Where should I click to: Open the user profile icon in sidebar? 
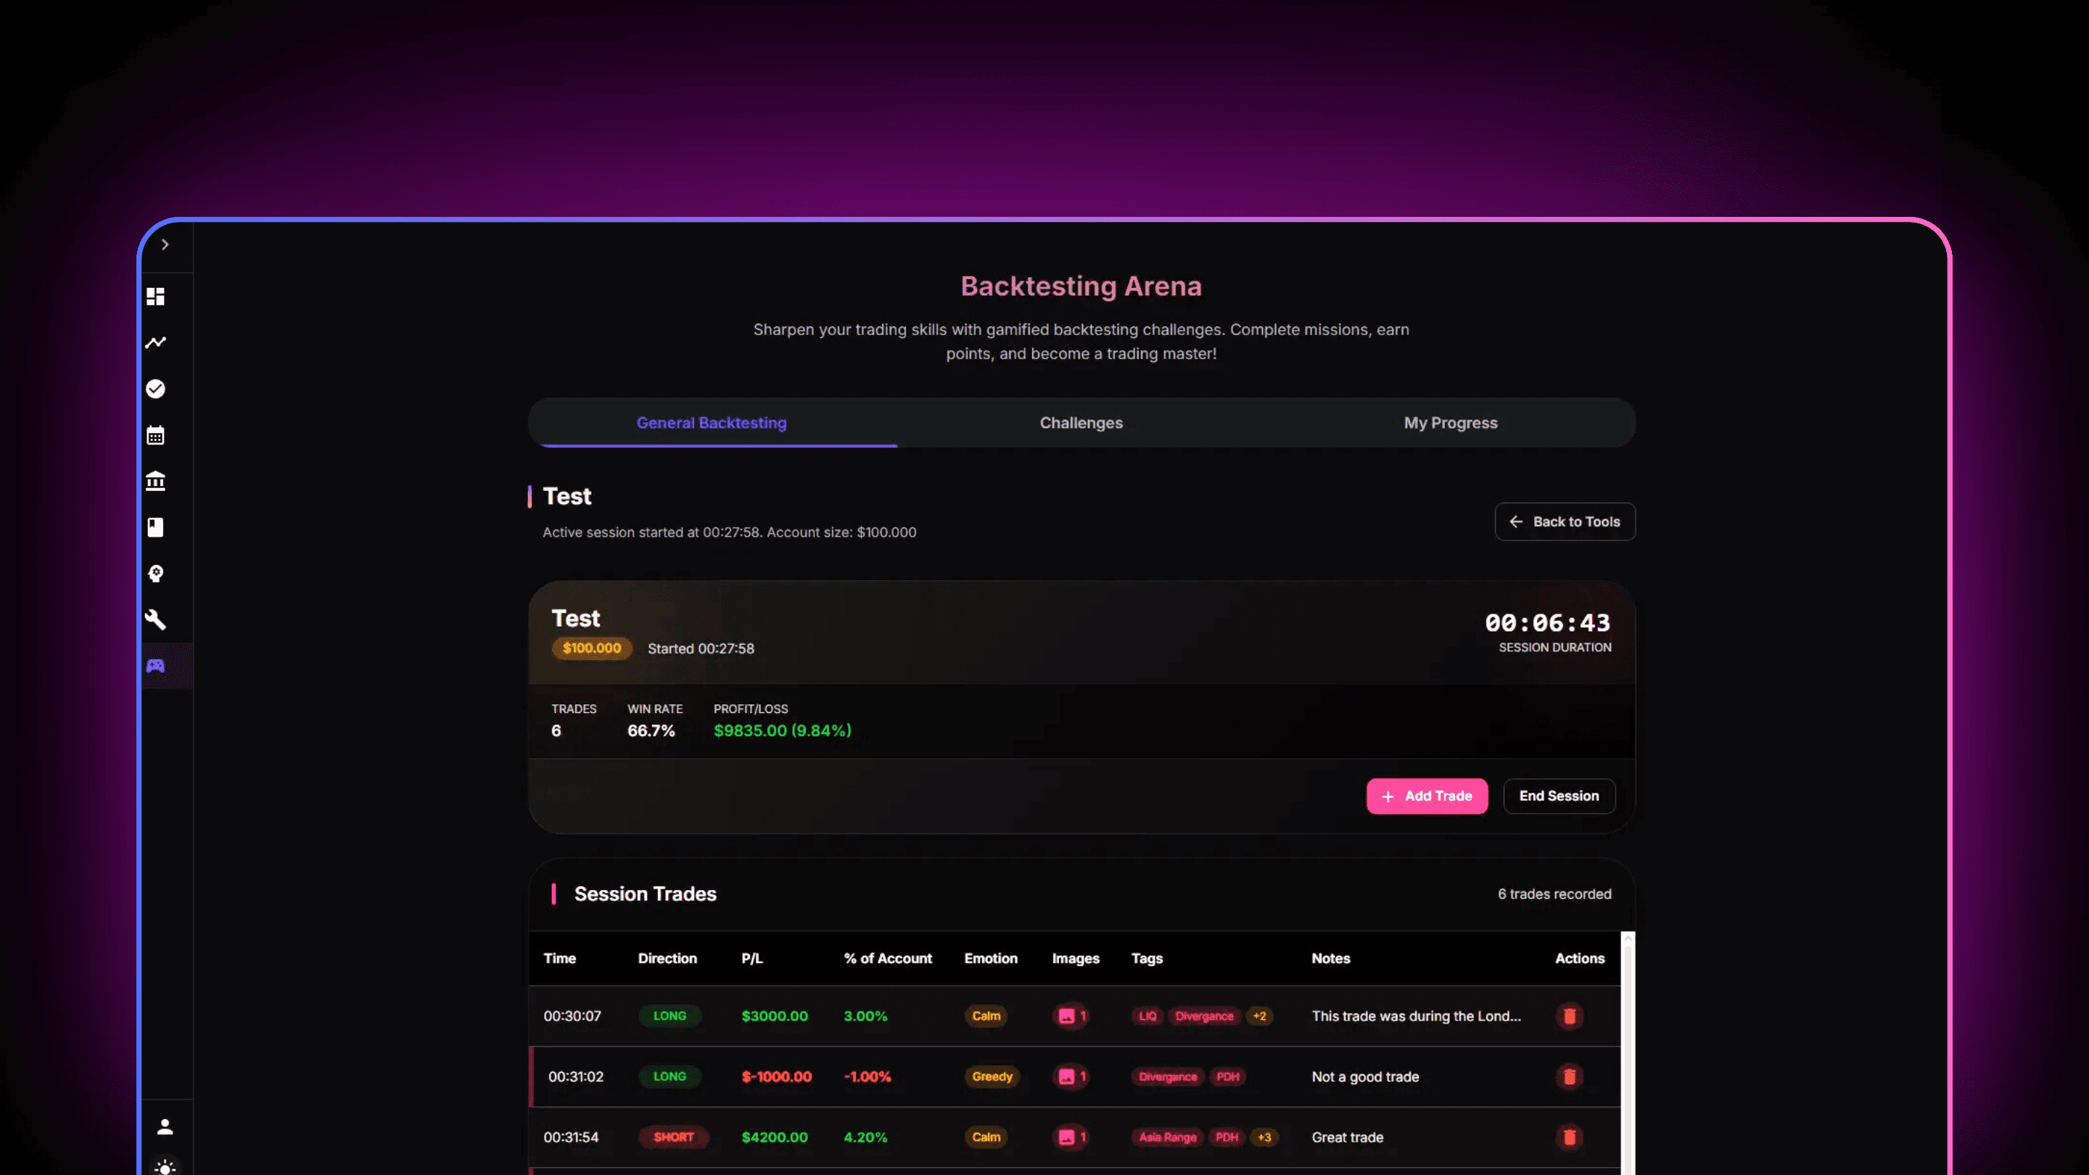coord(165,1126)
